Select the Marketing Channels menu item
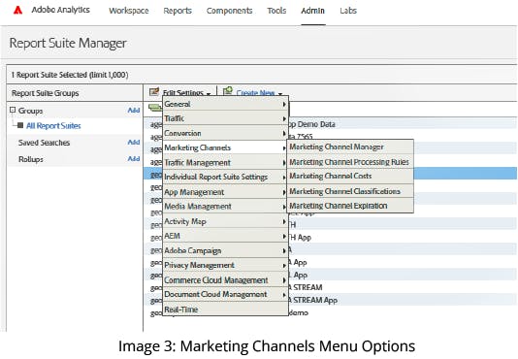The height and width of the screenshot is (359, 518). click(x=225, y=147)
